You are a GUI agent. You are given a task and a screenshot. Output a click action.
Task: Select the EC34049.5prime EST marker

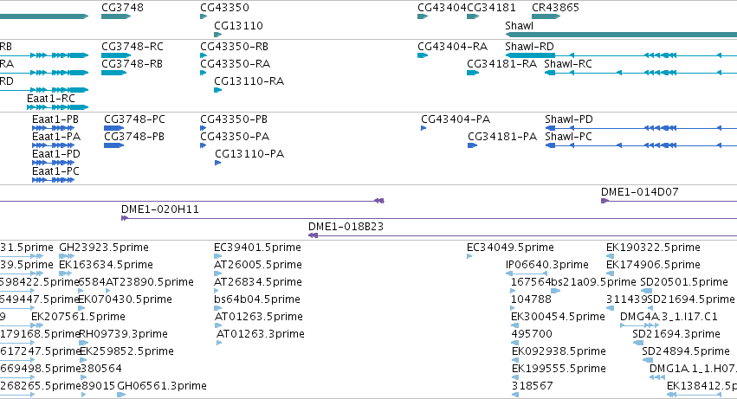pyautogui.click(x=469, y=256)
